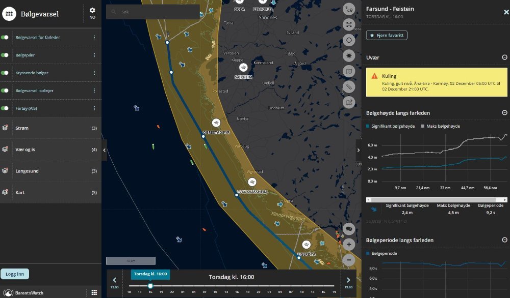The height and width of the screenshot is (298, 510).
Task: Step timeline back to 13:00
Action: 114,281
